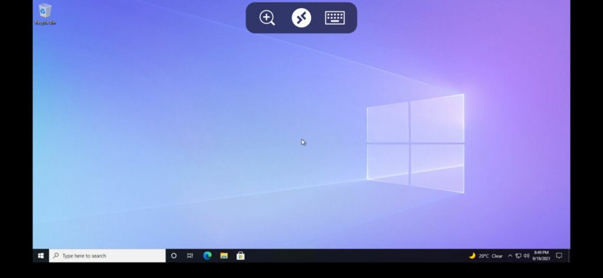Open Microsoft Store from taskbar
The width and height of the screenshot is (603, 278).
[x=240, y=256]
